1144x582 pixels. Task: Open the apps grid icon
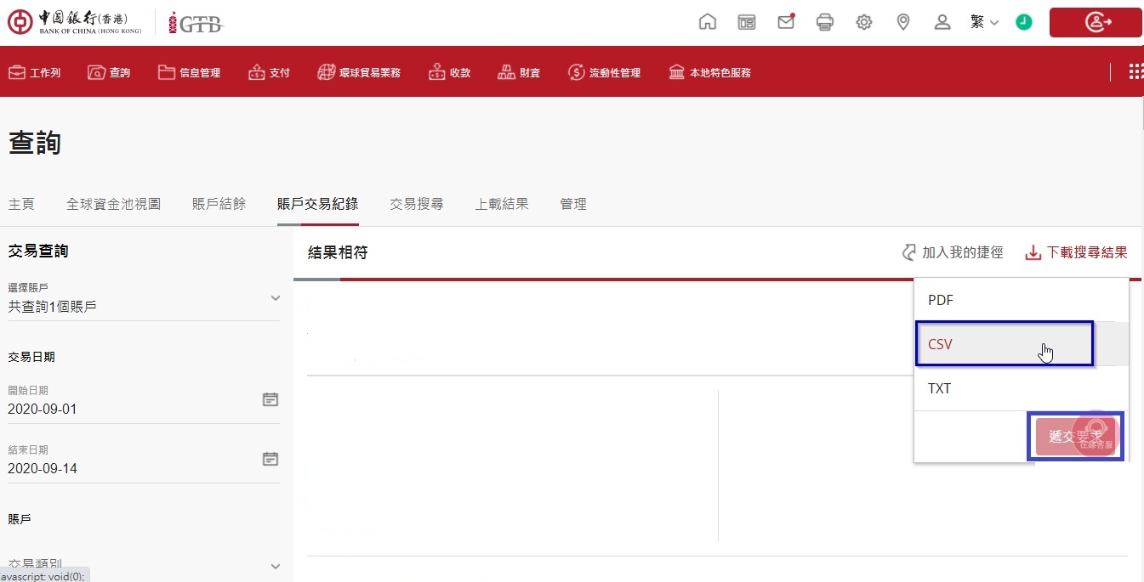[x=1135, y=72]
